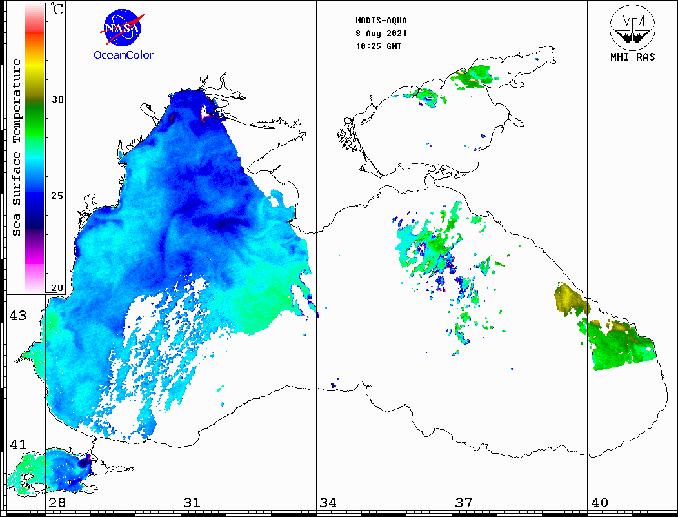Click the °C unit label

57,8
